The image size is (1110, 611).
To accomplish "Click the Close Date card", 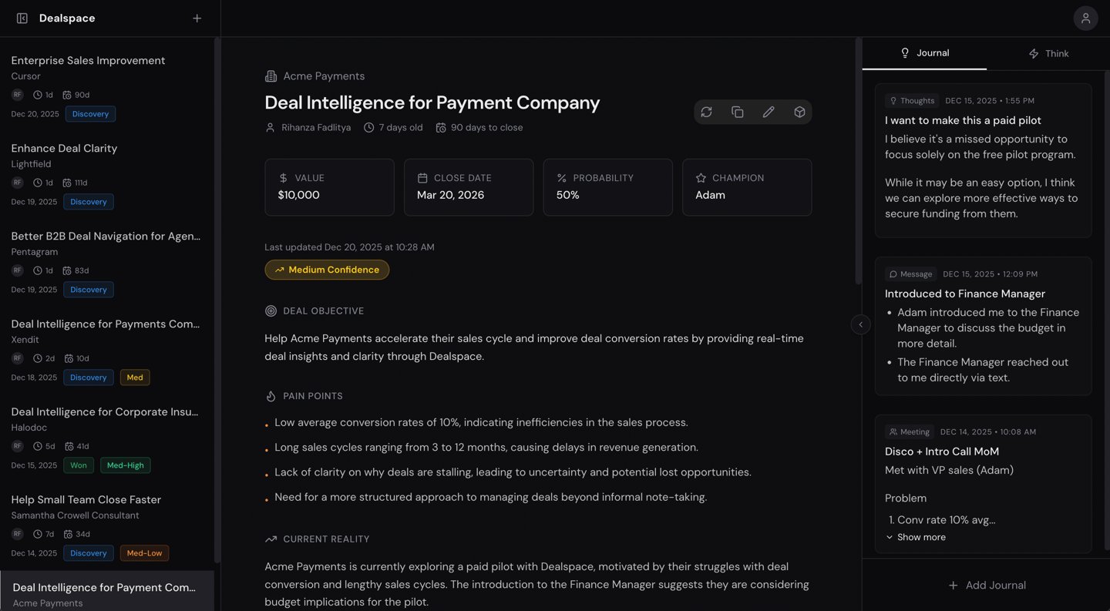I will pos(468,187).
